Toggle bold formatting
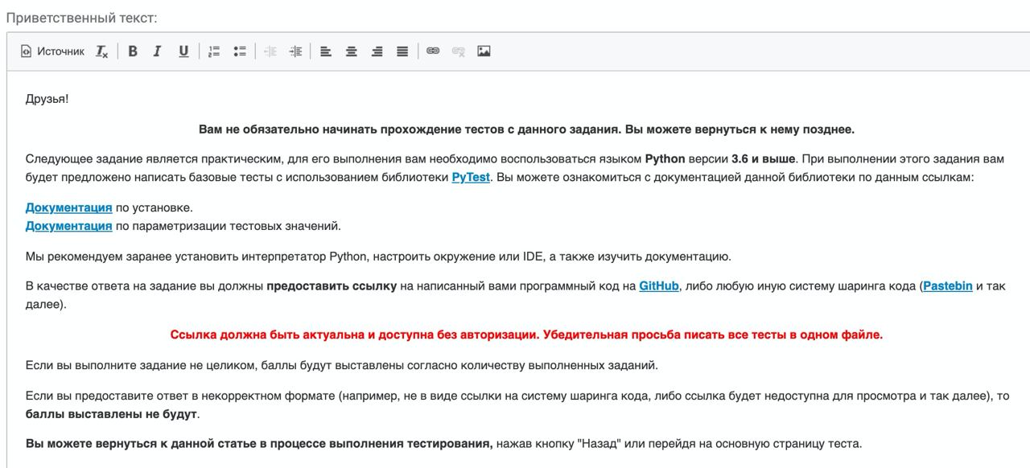This screenshot has width=1030, height=468. pos(133,51)
